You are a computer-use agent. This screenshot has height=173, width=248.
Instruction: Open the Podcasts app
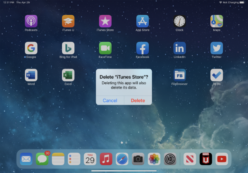[31, 21]
